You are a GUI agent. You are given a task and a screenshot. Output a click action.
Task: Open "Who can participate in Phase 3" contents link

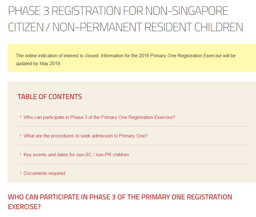coord(99,117)
